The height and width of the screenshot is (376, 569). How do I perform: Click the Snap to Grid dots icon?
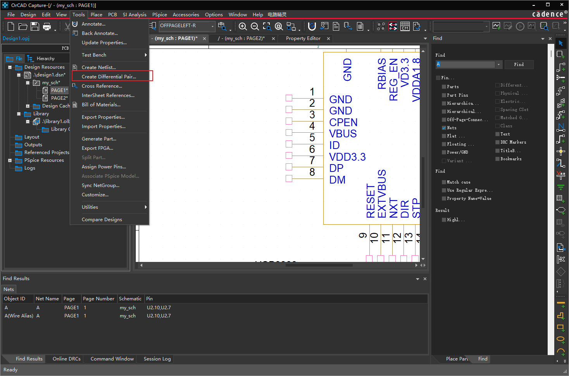[381, 26]
